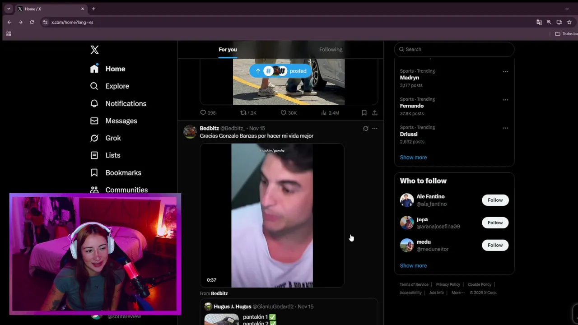Image resolution: width=578 pixels, height=325 pixels.
Task: Open medu profile avatar
Action: [407, 245]
